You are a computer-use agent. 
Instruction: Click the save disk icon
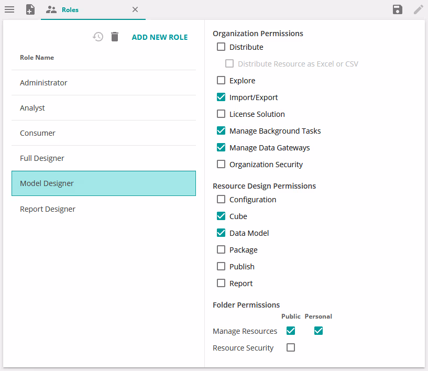[x=398, y=9]
